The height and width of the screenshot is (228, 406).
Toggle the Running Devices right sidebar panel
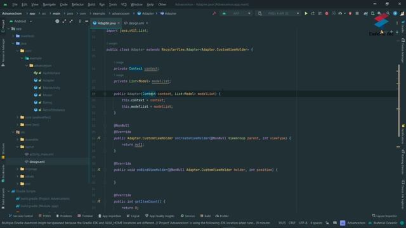[x=403, y=162]
